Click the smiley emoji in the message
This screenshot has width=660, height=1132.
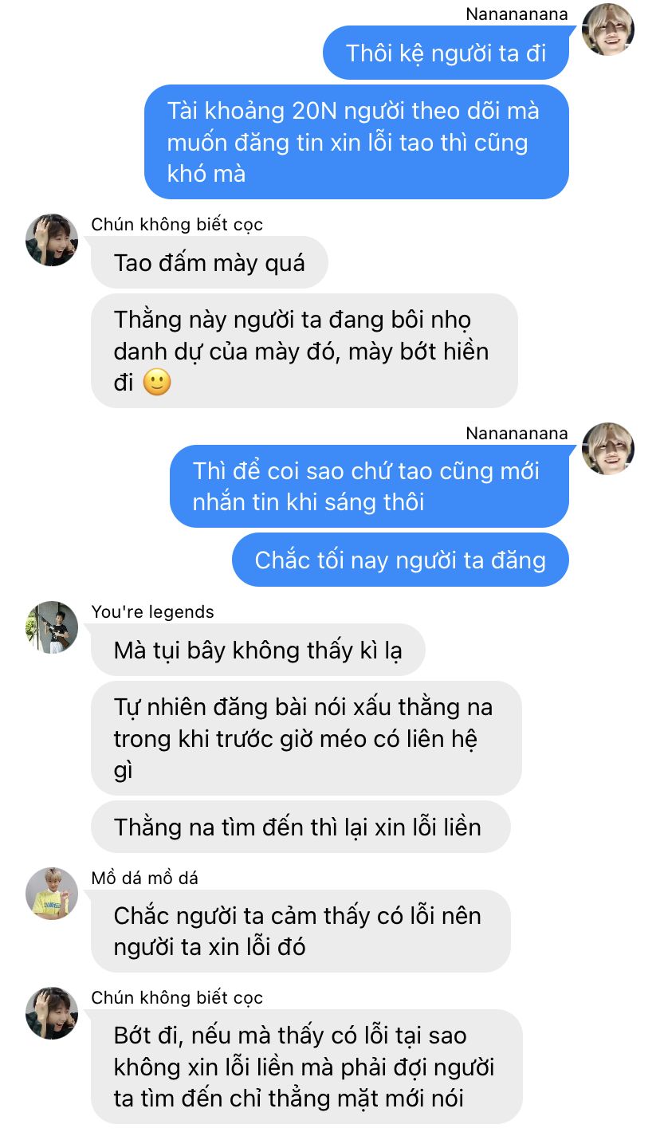click(x=157, y=383)
